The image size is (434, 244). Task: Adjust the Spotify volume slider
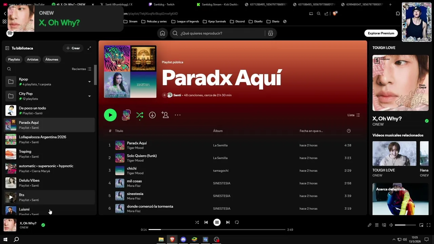point(405,225)
